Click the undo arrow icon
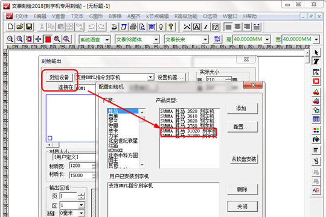The image size is (326, 217). point(92,27)
